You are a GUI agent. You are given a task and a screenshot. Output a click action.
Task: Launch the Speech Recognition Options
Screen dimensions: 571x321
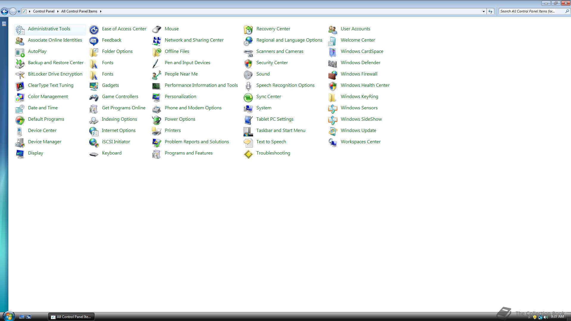[x=285, y=85]
